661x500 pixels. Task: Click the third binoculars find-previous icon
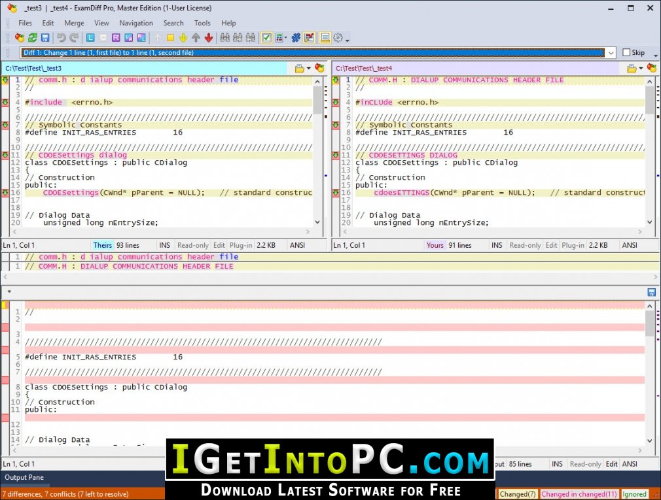click(251, 38)
